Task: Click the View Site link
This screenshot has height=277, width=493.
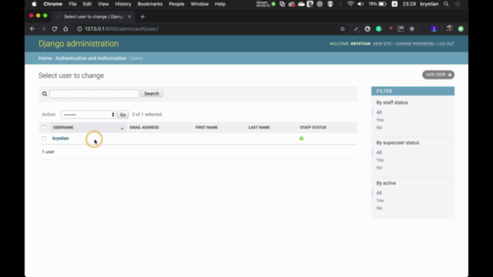Action: [382, 44]
